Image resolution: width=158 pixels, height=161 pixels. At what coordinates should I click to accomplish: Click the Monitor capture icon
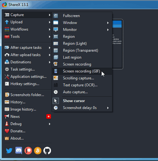click(56, 29)
